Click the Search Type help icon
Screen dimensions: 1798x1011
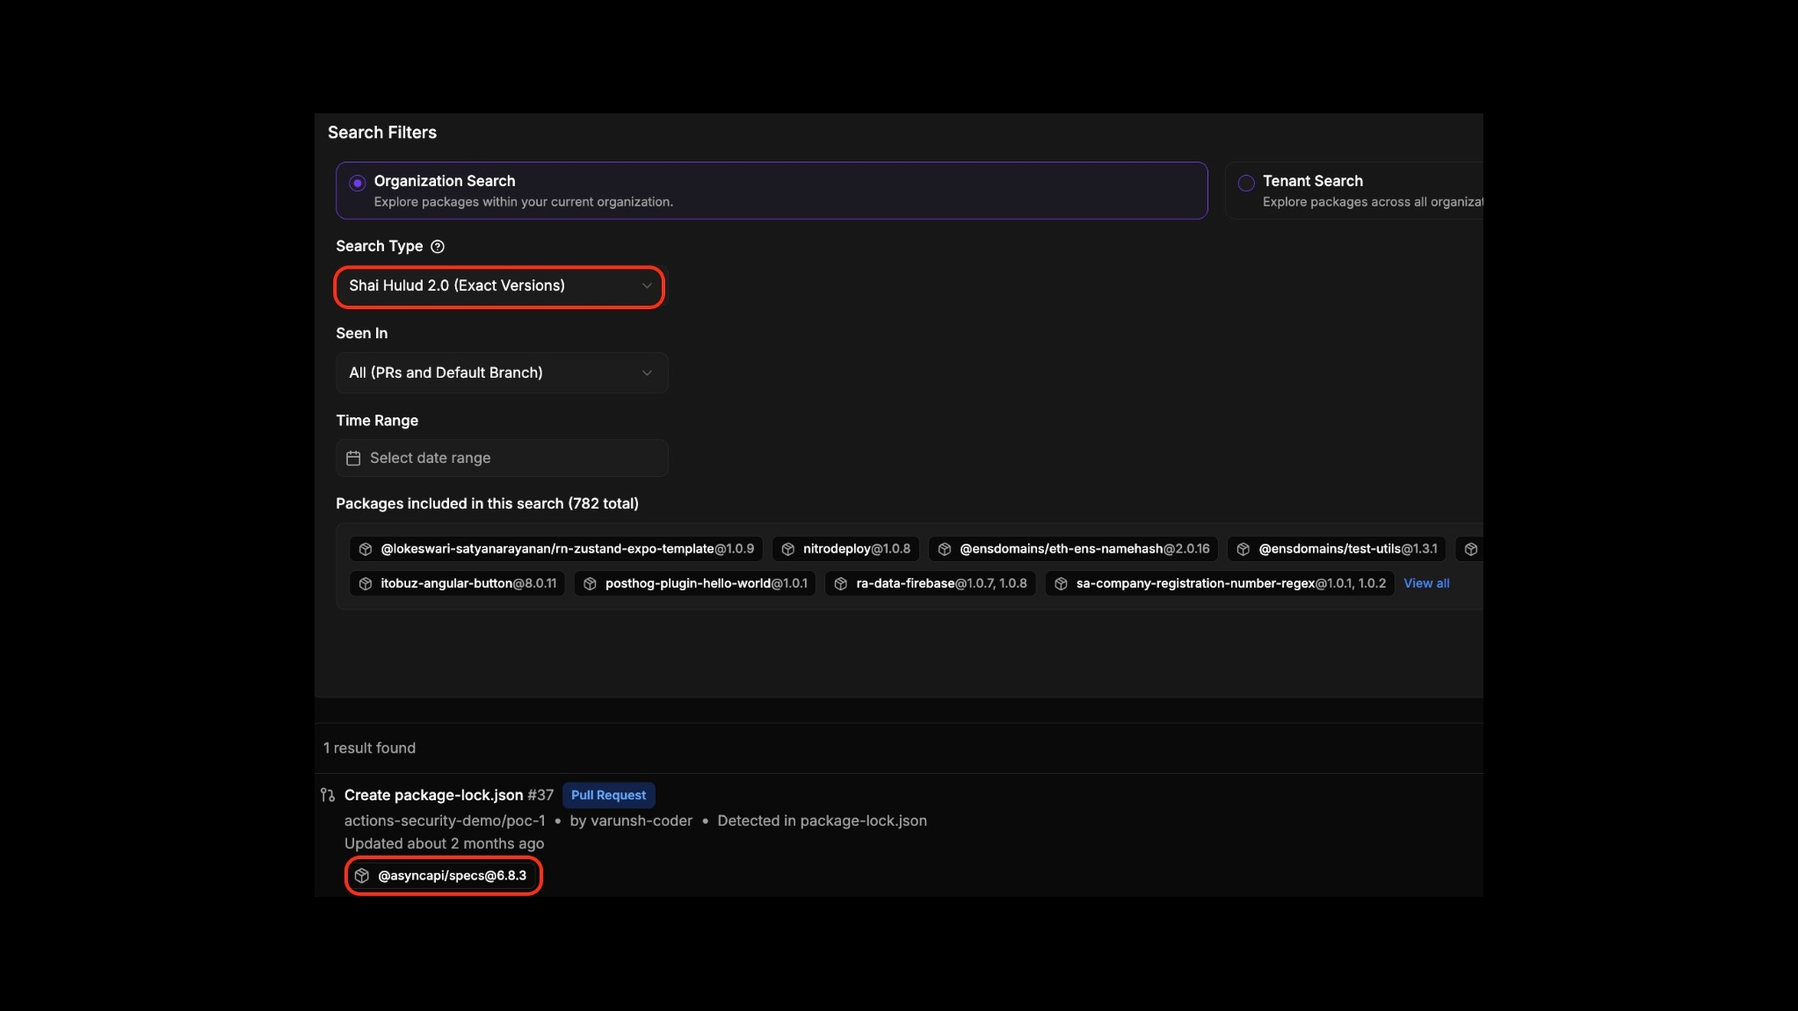point(438,247)
